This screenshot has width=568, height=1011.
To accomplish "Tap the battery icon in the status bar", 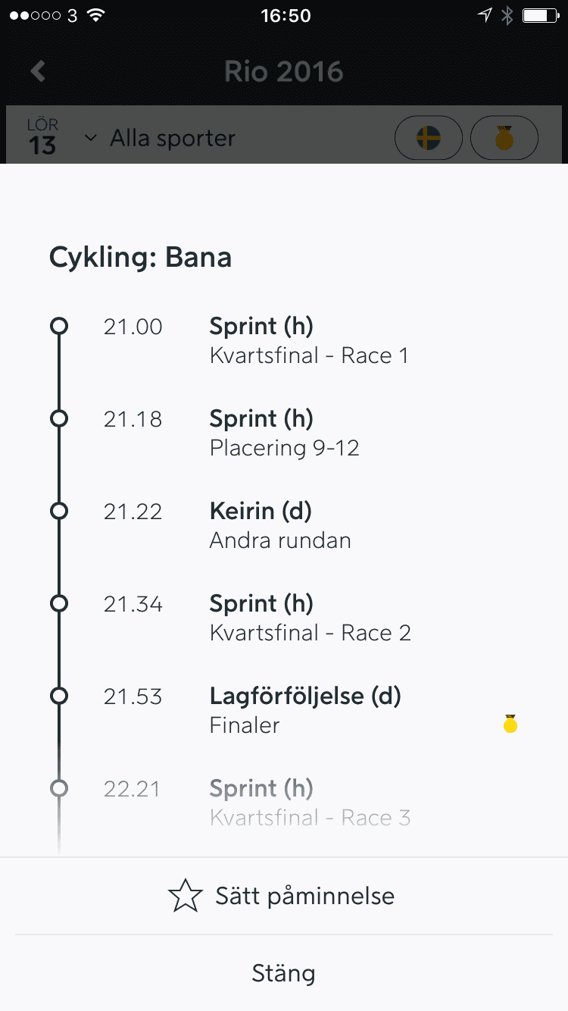I will pyautogui.click(x=540, y=15).
